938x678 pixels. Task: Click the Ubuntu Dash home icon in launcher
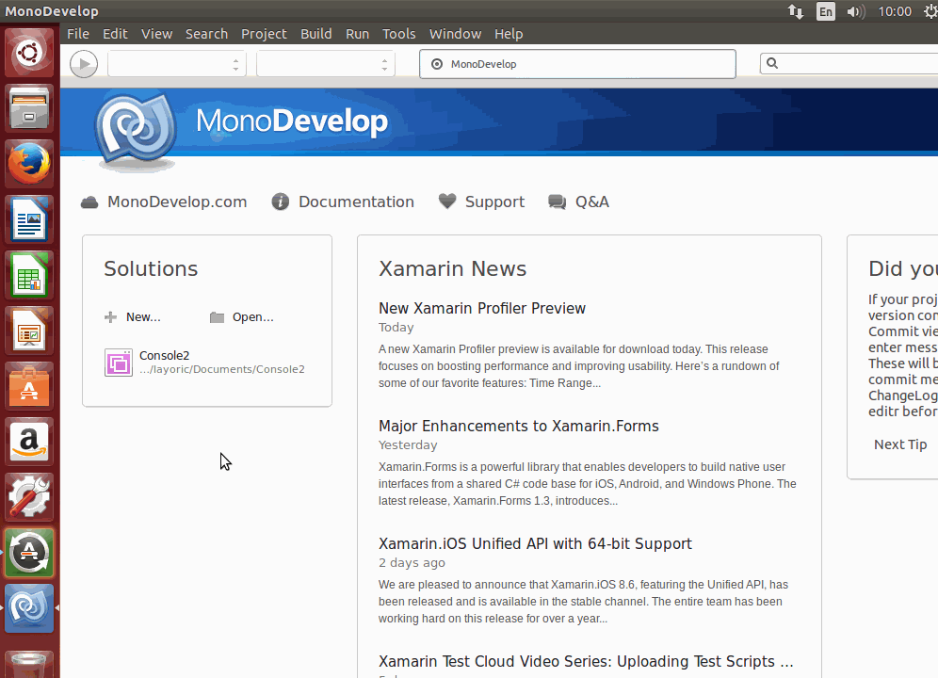[x=28, y=53]
